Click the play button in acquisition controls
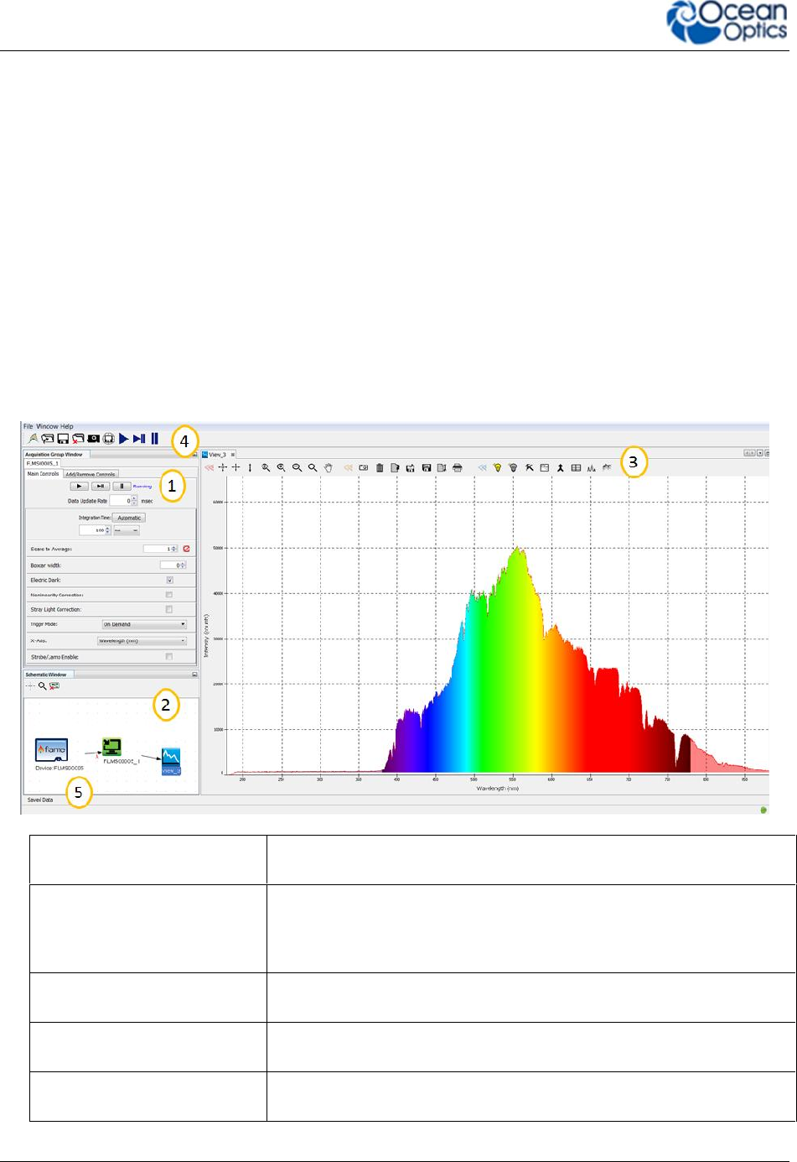The width and height of the screenshot is (797, 1162). [79, 487]
